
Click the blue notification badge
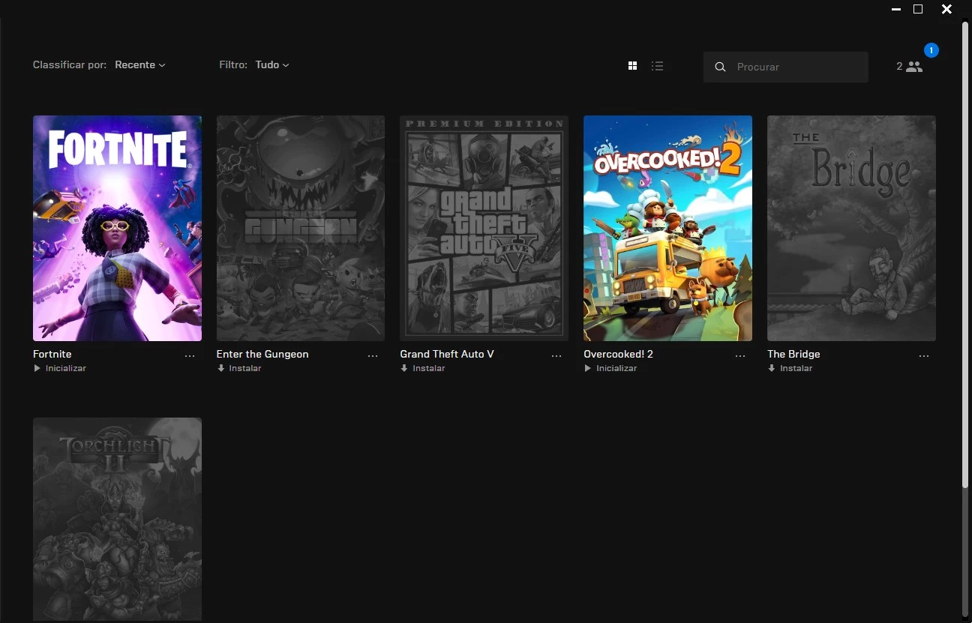(x=931, y=50)
